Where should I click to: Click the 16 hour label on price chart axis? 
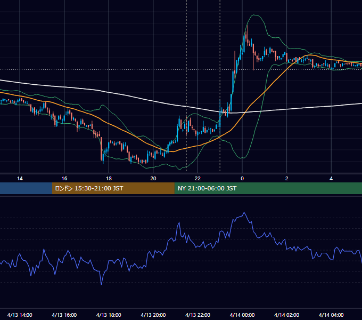point(64,179)
